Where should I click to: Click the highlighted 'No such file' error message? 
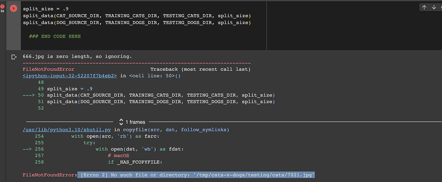click(x=196, y=175)
